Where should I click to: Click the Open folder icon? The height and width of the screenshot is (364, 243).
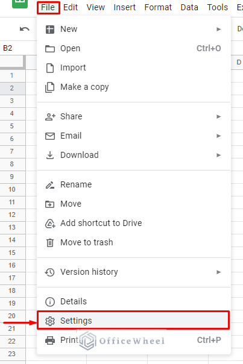click(x=50, y=49)
